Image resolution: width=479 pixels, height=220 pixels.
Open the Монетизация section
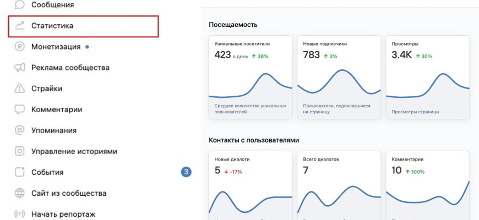coord(56,47)
